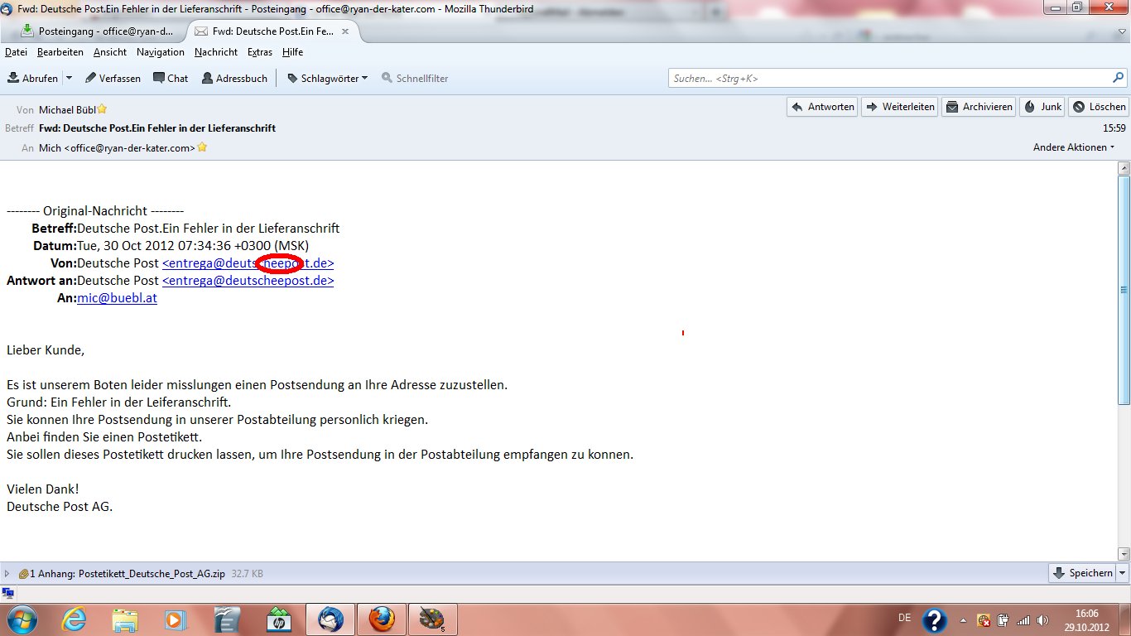Click the network signal tray icon
The width and height of the screenshot is (1131, 636).
pos(1023,620)
